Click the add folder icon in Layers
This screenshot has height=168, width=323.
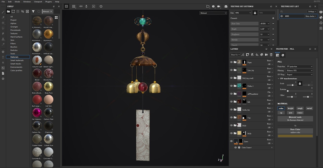pyautogui.click(x=266, y=55)
